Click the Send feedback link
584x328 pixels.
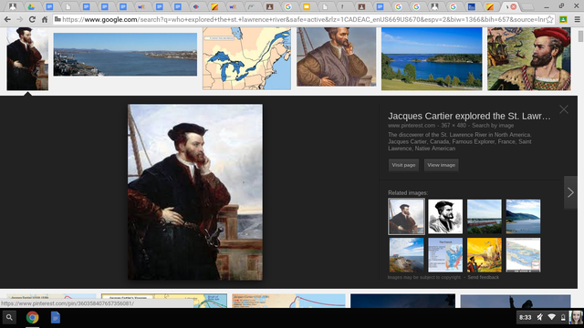click(x=483, y=277)
